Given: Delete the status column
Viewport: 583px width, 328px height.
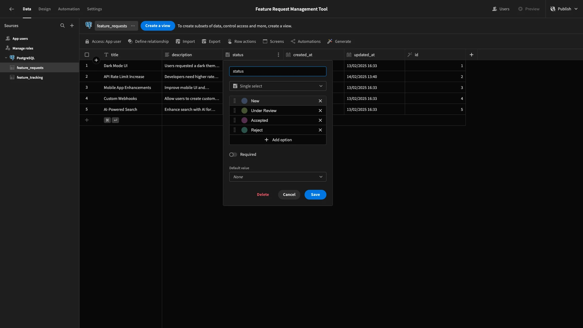Looking at the screenshot, I should click(263, 195).
